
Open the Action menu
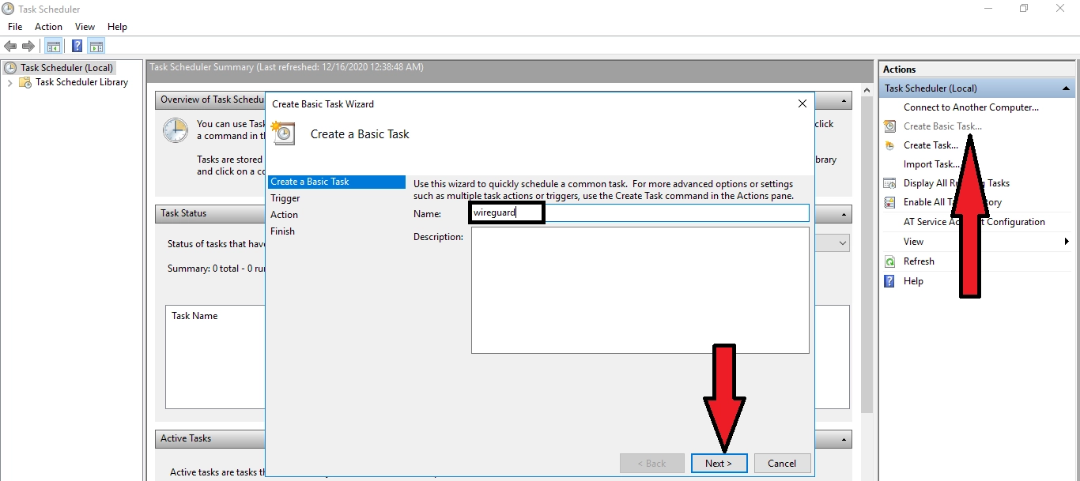point(48,27)
